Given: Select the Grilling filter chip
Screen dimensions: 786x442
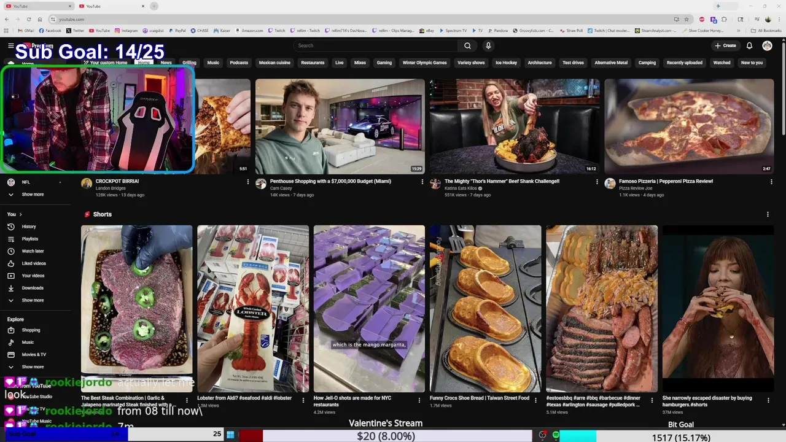Looking at the screenshot, I should (189, 63).
